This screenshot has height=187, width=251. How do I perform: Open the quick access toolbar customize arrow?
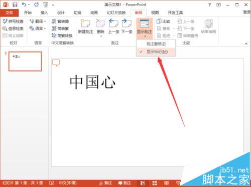coord(53,5)
